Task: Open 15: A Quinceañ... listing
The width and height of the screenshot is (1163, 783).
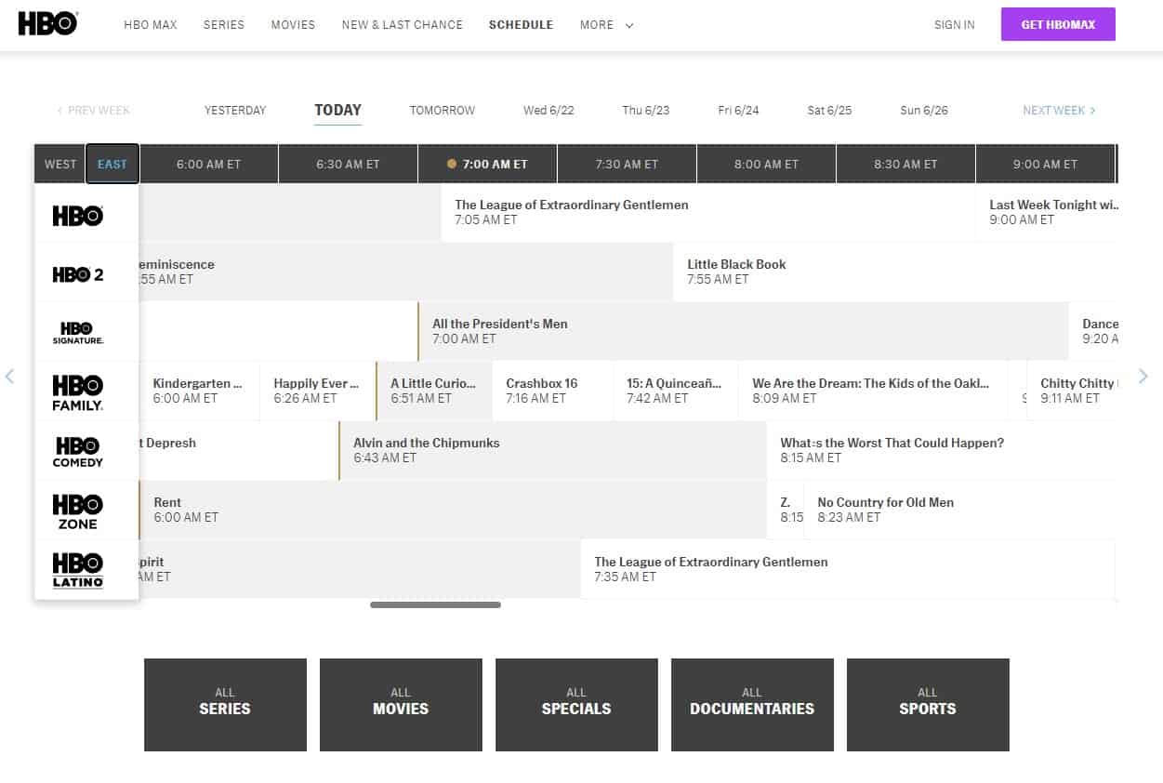Action: [676, 391]
